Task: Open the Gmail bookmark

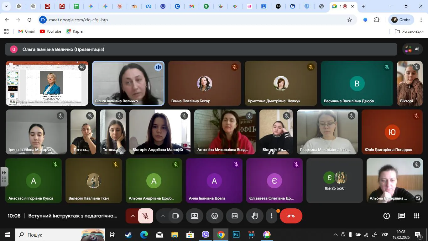Action: 26,31
